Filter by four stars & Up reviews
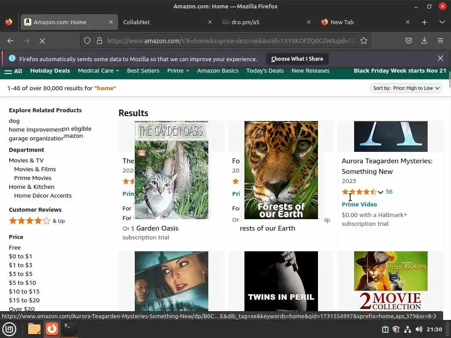This screenshot has width=451, height=338. click(x=37, y=221)
